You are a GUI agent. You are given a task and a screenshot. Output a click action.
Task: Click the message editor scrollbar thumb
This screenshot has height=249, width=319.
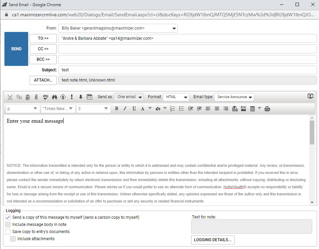pos(312,132)
